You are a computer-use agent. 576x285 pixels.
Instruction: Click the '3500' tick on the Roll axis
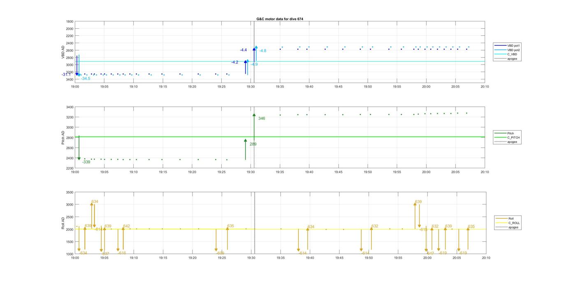[70, 192]
